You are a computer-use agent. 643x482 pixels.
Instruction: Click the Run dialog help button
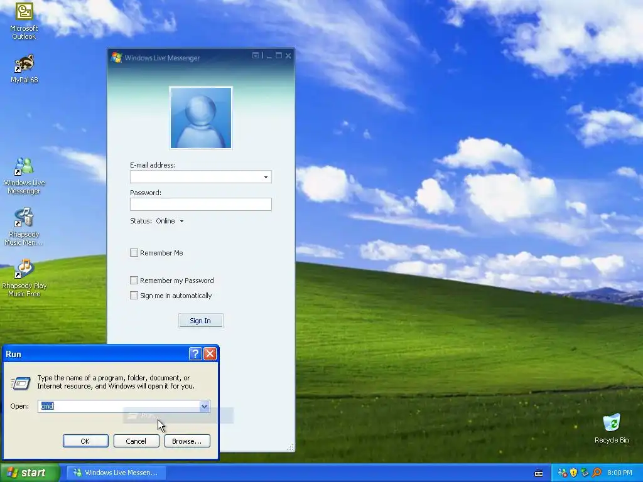(x=195, y=354)
